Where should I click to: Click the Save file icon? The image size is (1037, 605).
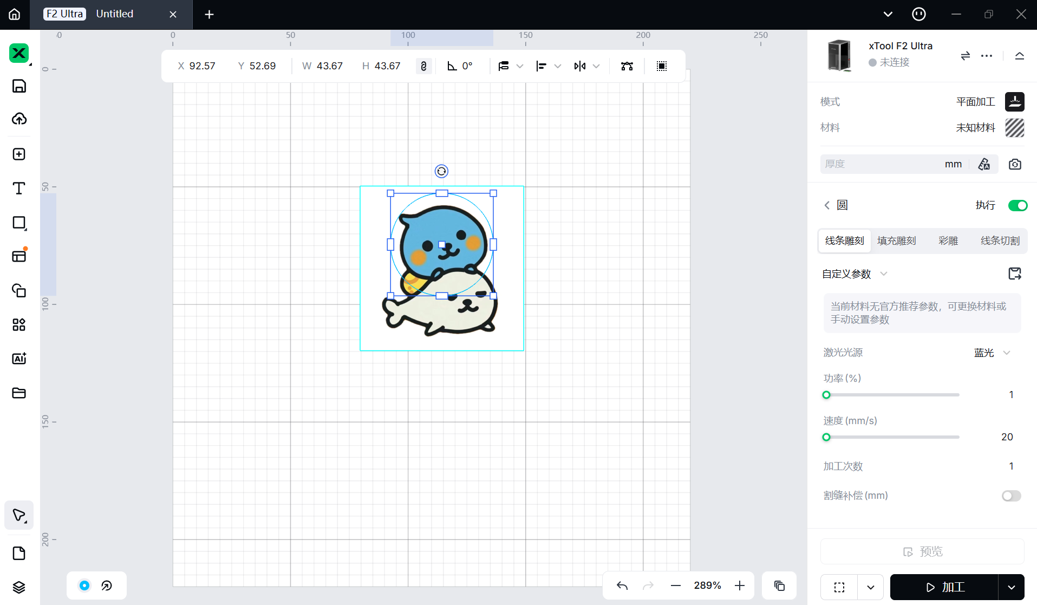pyautogui.click(x=19, y=86)
